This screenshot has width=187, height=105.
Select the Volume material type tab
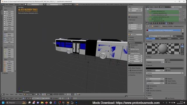pos(169,38)
